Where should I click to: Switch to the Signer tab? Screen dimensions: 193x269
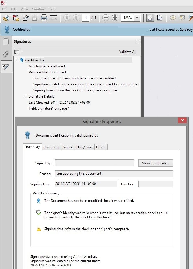pyautogui.click(x=67, y=147)
